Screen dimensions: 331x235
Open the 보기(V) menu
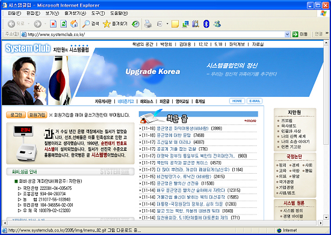[52, 13]
